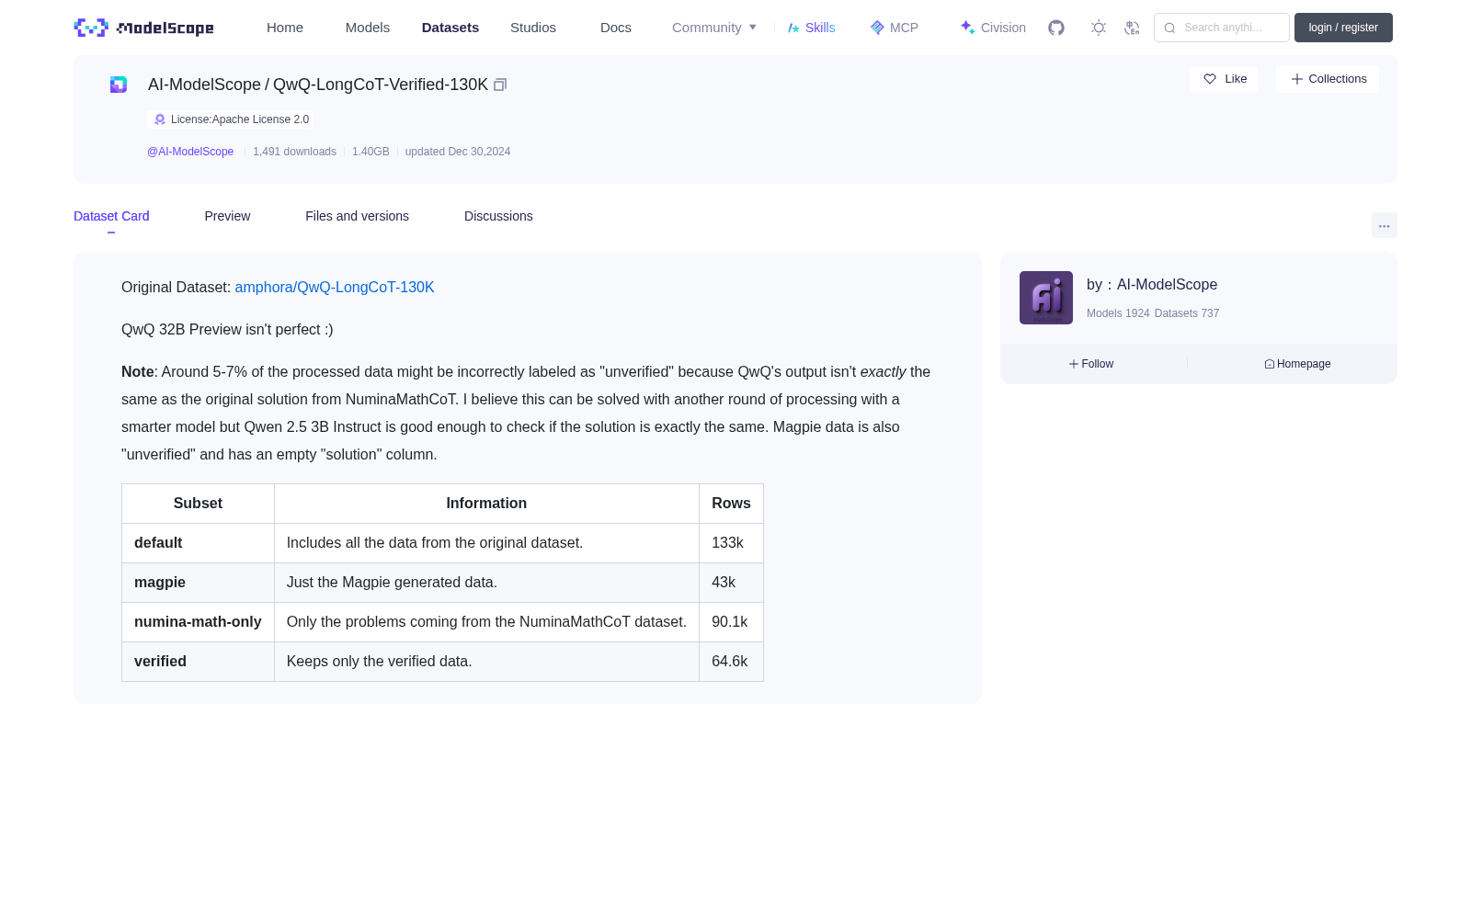Like this dataset with the heart button
Image resolution: width=1471 pixels, height=919 pixels.
(1224, 79)
